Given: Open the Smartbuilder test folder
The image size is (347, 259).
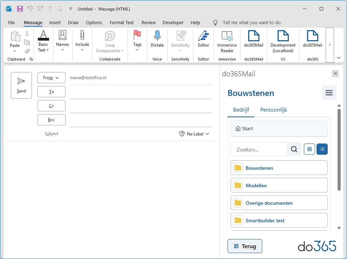Looking at the screenshot, I should coord(279,220).
